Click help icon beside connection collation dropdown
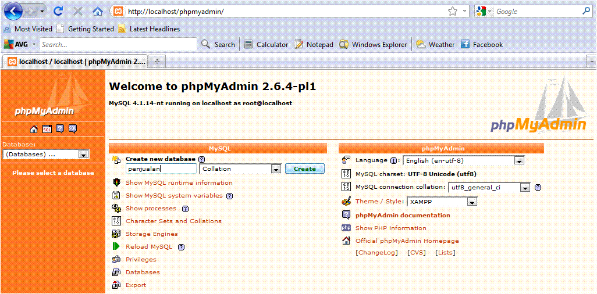 pos(538,187)
